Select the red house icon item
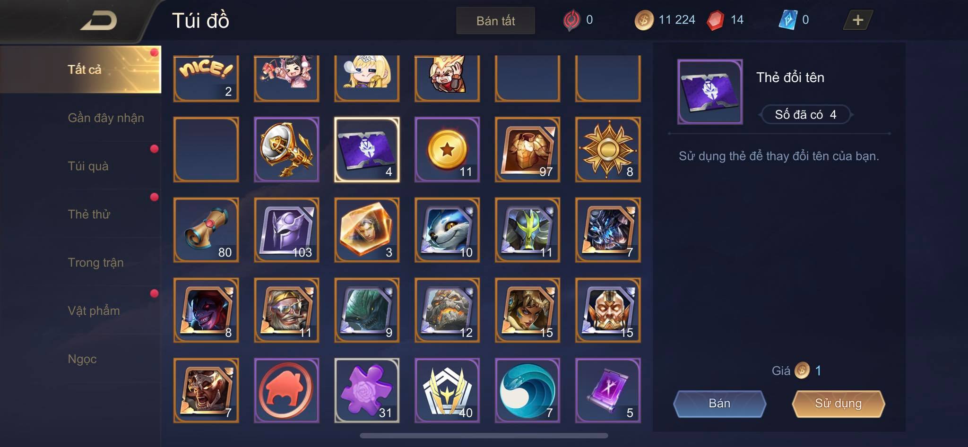The height and width of the screenshot is (447, 968). pos(286,390)
